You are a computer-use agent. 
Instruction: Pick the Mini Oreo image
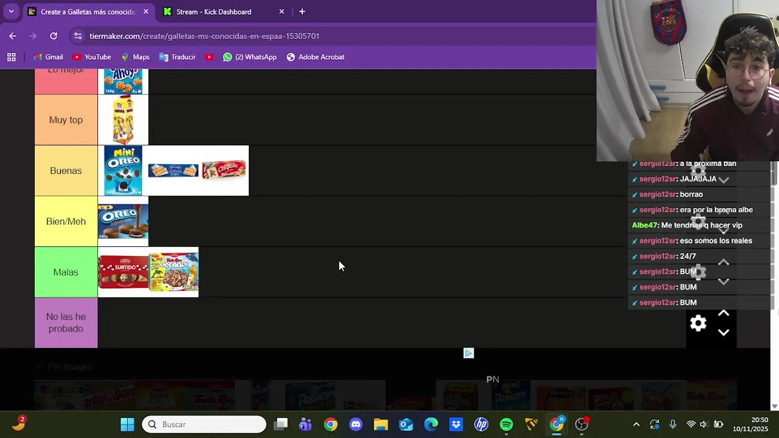pyautogui.click(x=123, y=170)
